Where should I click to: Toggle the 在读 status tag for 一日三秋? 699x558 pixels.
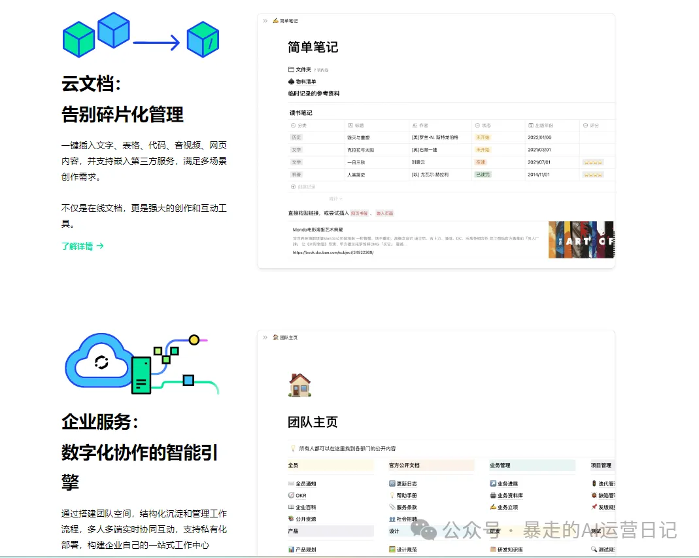[481, 162]
